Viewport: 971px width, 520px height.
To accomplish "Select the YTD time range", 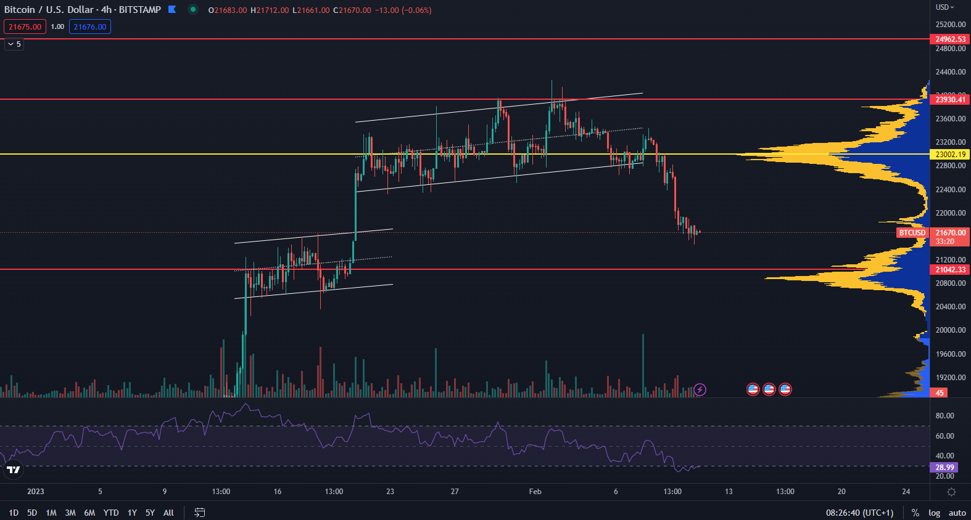I will 111,513.
